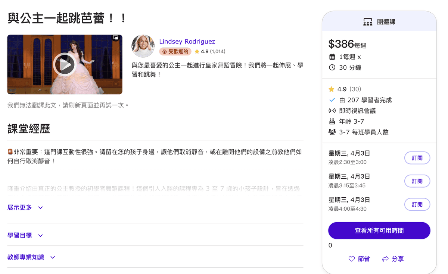Click the birthday cake age icon
The width and height of the screenshot is (448, 274).
coord(332,121)
